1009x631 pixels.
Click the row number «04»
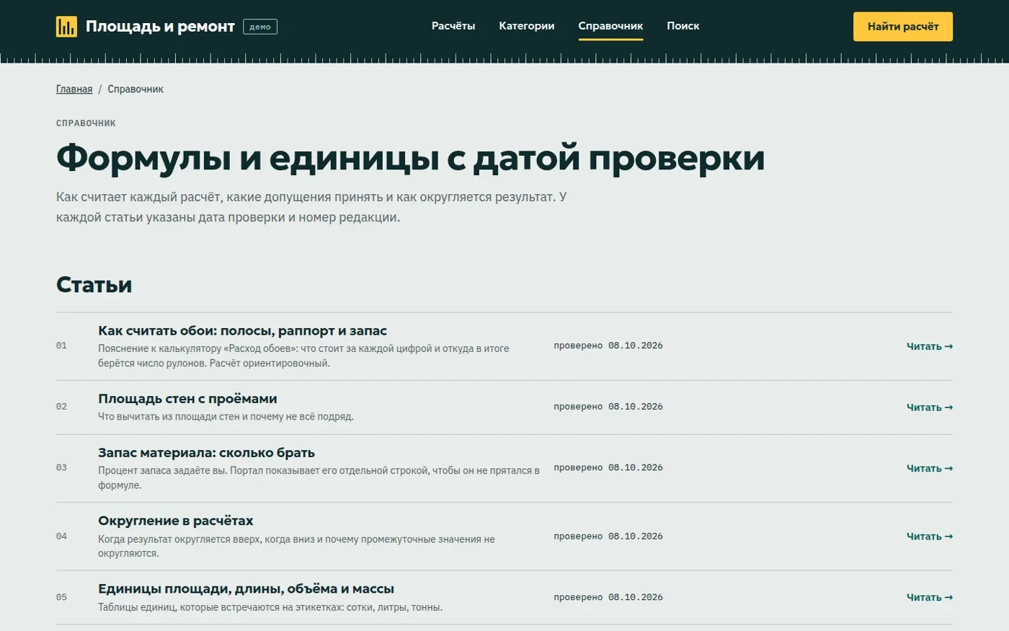(x=61, y=537)
